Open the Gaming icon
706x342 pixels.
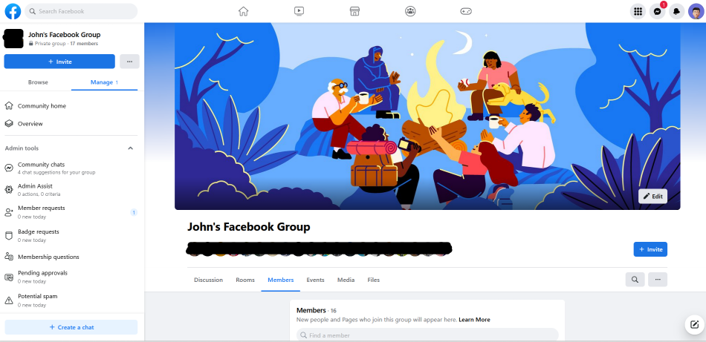click(465, 11)
